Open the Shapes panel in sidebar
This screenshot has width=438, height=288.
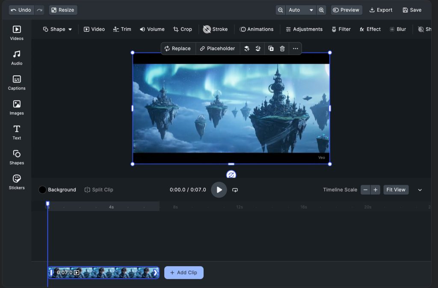(x=17, y=157)
